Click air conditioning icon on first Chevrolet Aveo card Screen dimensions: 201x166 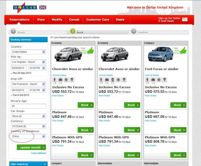pyautogui.click(x=66, y=80)
